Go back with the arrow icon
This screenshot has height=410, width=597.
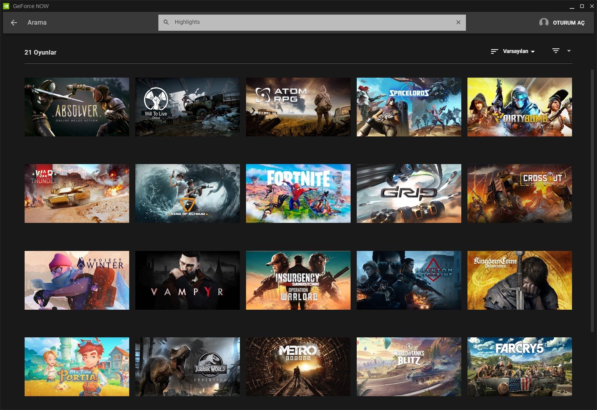14,23
